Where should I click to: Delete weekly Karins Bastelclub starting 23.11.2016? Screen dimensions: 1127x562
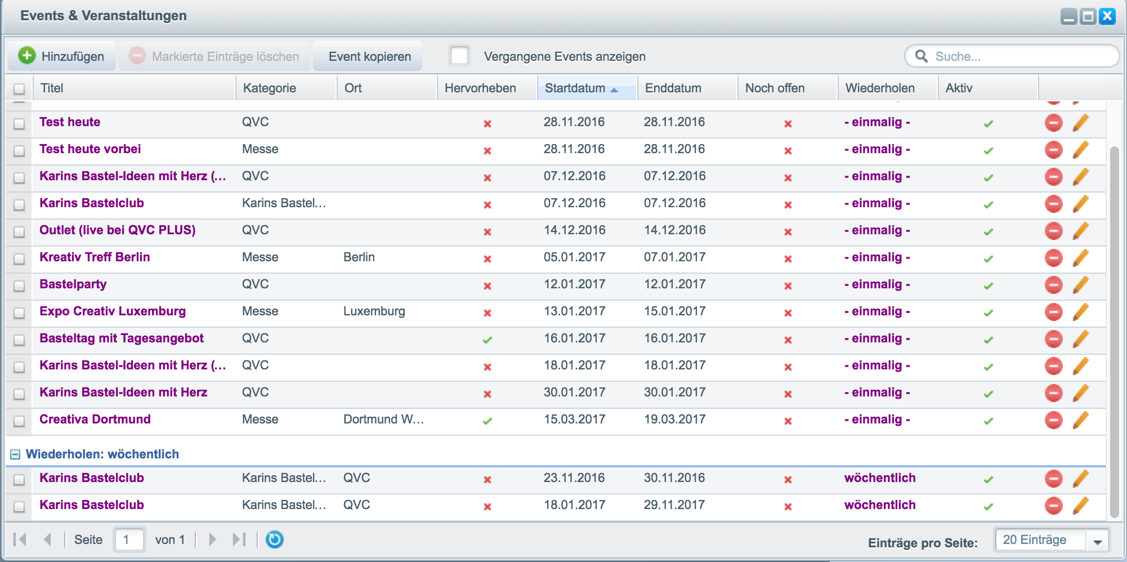[1053, 479]
